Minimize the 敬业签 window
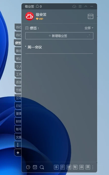The width and height of the screenshot is (109, 175). (92, 6)
